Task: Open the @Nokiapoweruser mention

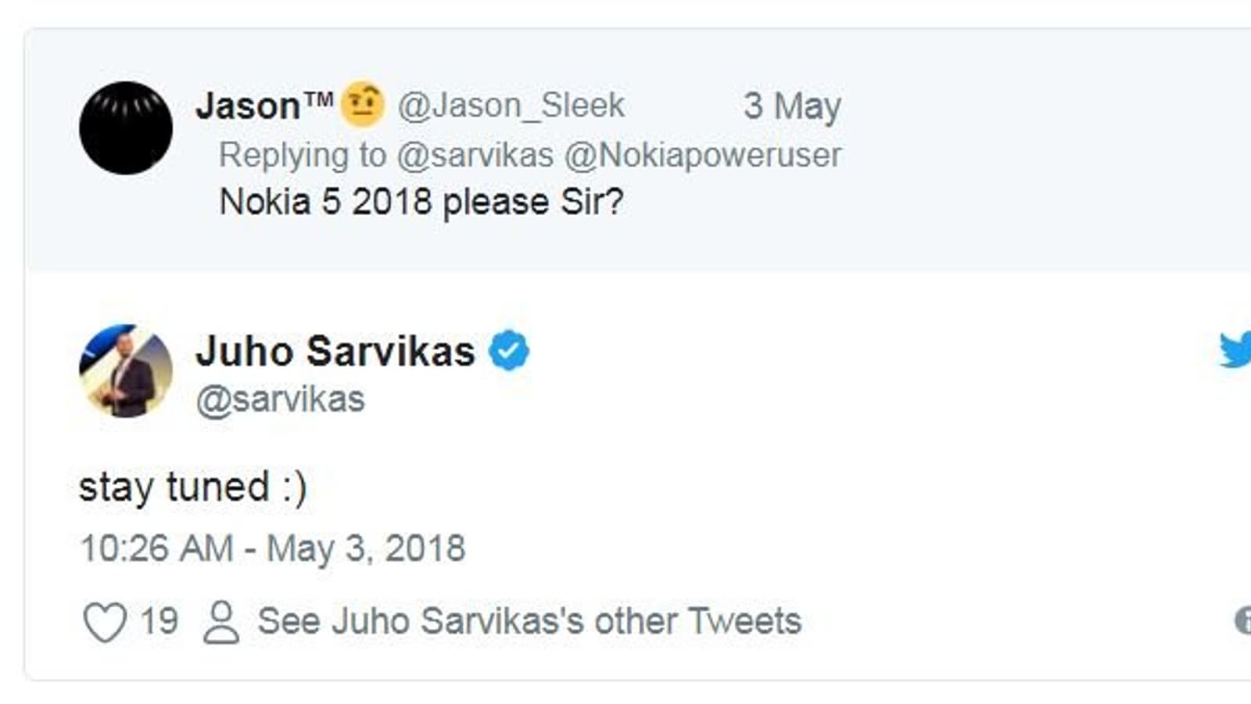Action: [702, 155]
